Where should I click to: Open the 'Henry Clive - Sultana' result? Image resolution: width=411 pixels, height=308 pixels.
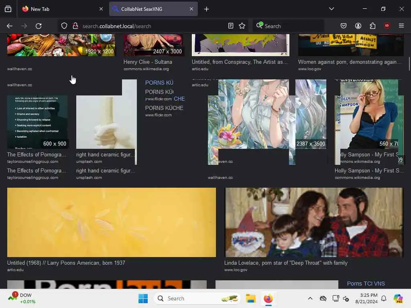click(x=148, y=62)
